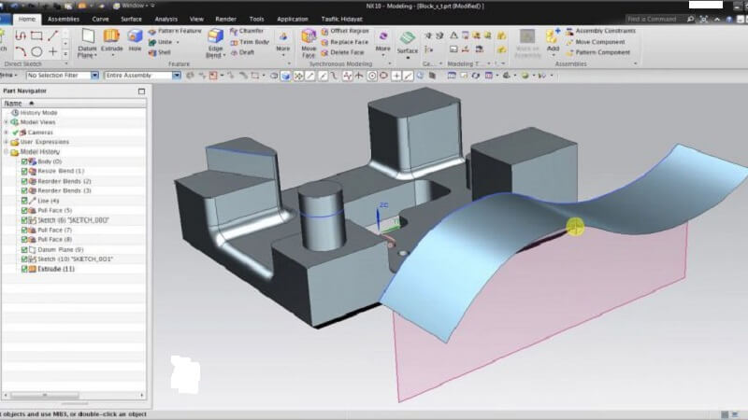
Task: Toggle the Datum Plane (9) checkbox
Action: [x=25, y=249]
